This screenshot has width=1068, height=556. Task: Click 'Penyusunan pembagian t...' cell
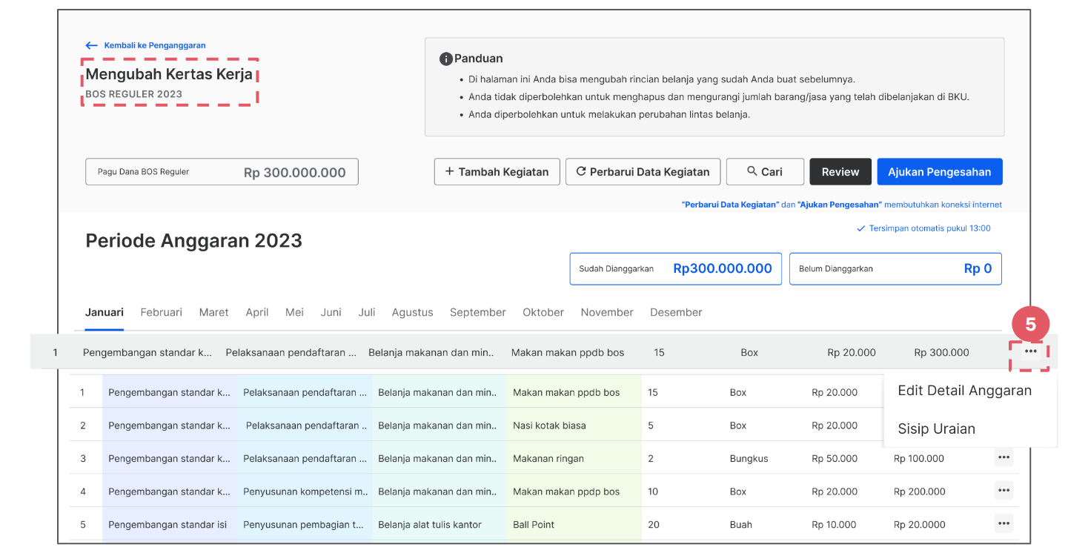click(x=305, y=524)
